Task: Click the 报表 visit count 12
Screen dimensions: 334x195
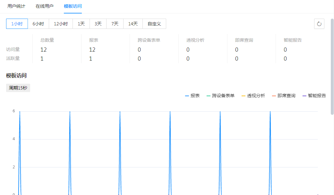Action: pyautogui.click(x=92, y=50)
